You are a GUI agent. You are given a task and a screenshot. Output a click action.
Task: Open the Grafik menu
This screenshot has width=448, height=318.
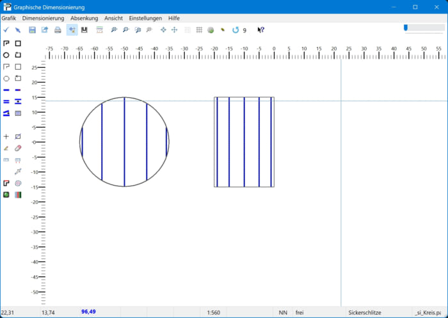(9, 19)
